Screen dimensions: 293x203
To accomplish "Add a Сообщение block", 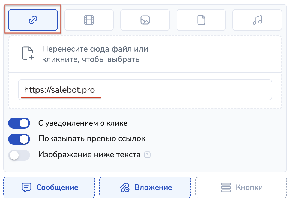I will point(49,187).
